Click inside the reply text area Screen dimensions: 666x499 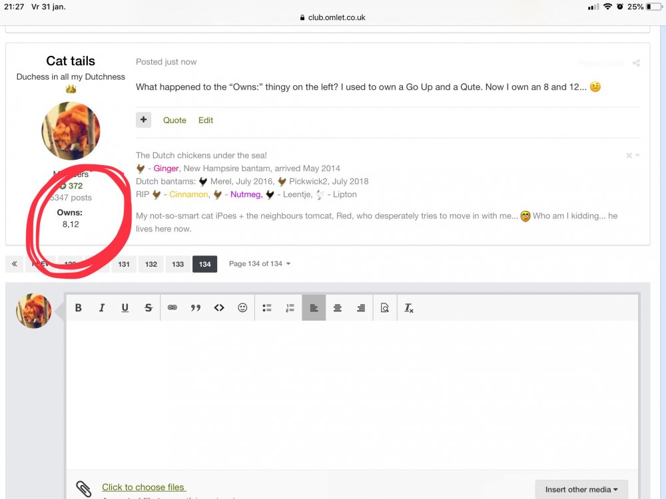coord(352,393)
